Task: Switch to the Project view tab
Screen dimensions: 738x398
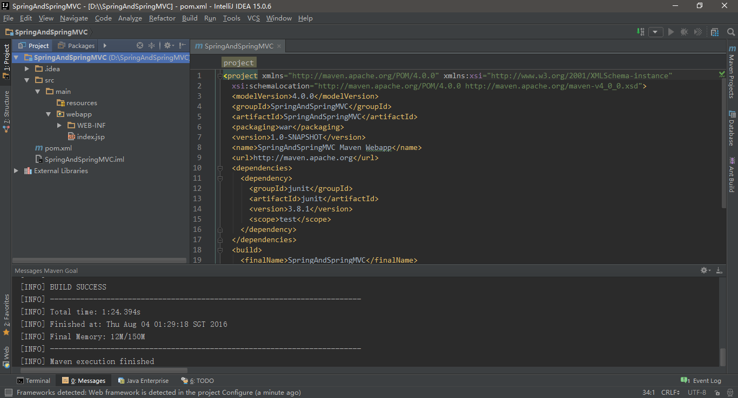Action: (x=33, y=46)
